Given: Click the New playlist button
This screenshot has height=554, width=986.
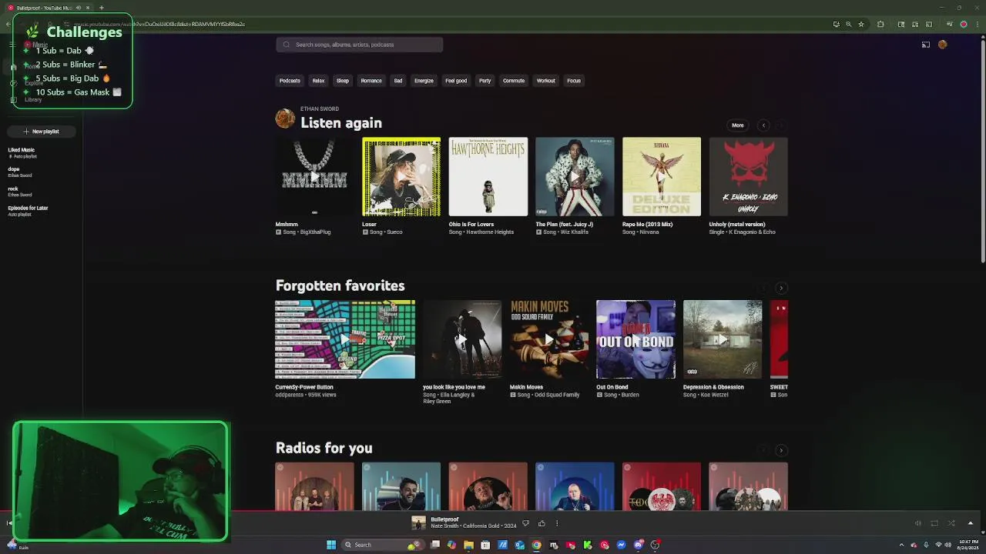Looking at the screenshot, I should [x=42, y=132].
